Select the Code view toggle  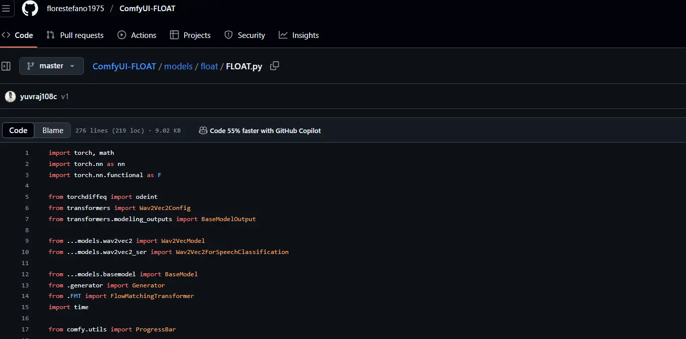point(18,131)
